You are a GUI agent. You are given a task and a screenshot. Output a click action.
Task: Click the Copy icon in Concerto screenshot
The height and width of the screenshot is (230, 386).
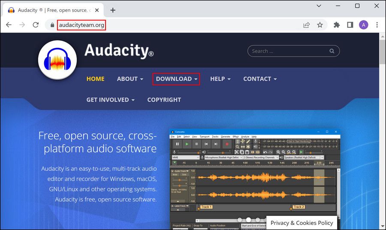pos(242,152)
